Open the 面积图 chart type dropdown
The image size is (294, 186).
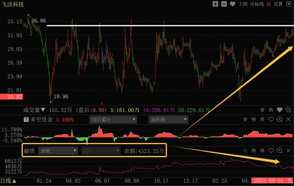click(168, 119)
